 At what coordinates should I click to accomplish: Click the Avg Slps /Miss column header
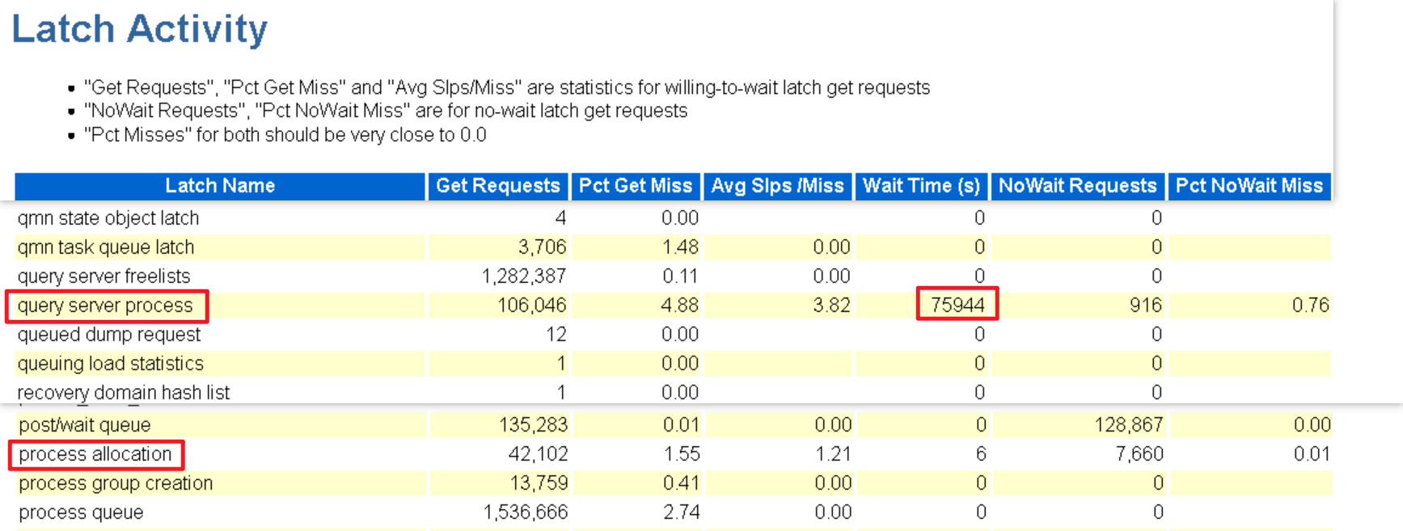[x=777, y=186]
